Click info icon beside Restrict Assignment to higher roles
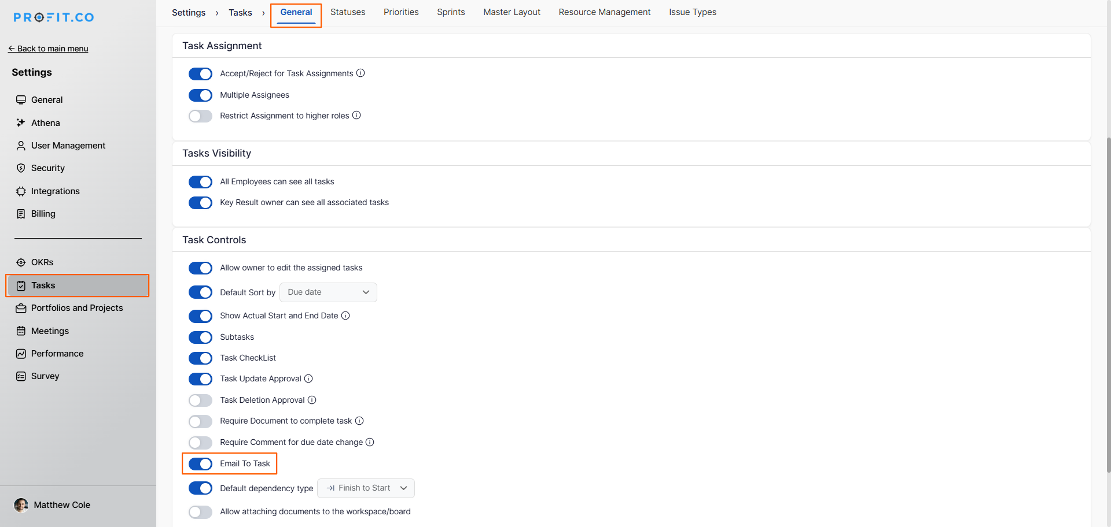Viewport: 1111px width, 527px height. 356,115
